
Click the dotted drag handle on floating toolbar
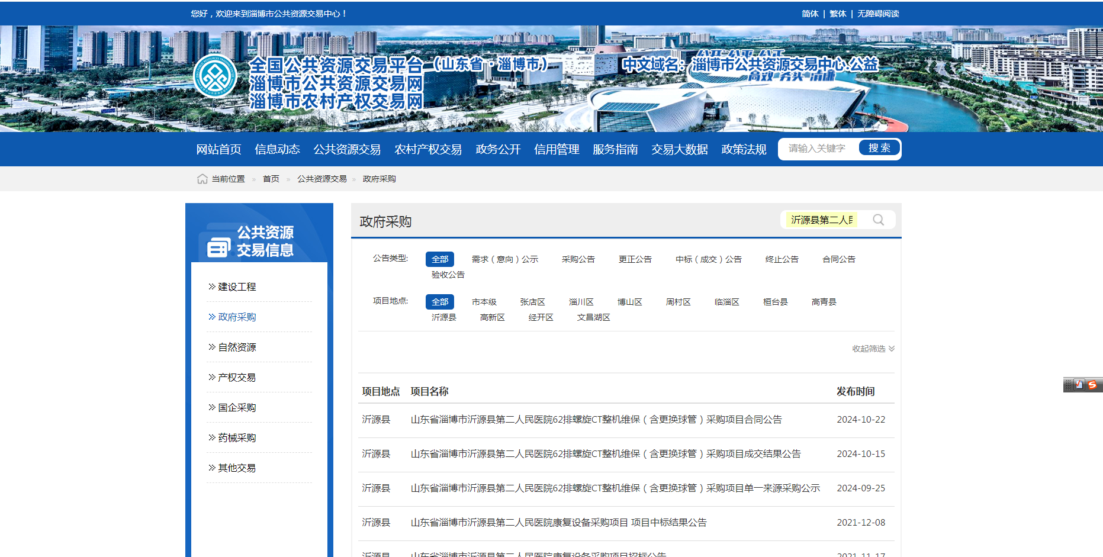(1068, 385)
